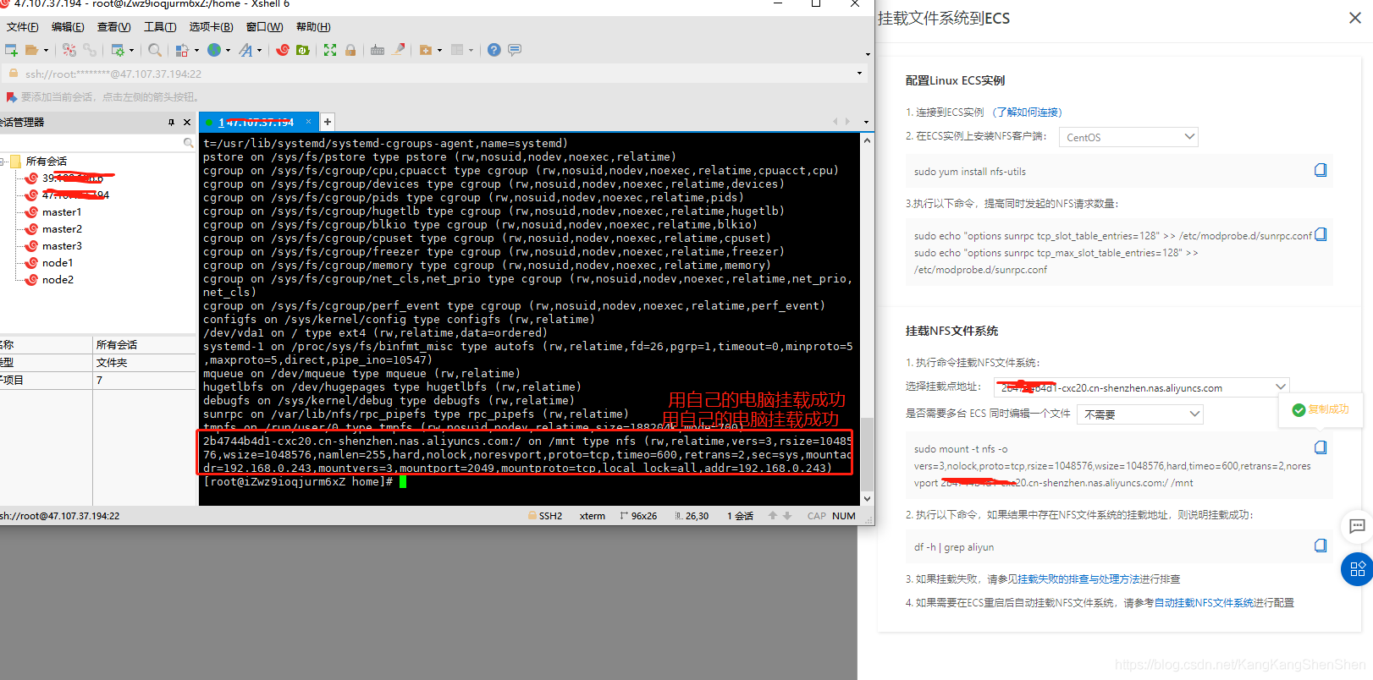
Task: Open Help via the blue question icon
Action: click(x=494, y=50)
